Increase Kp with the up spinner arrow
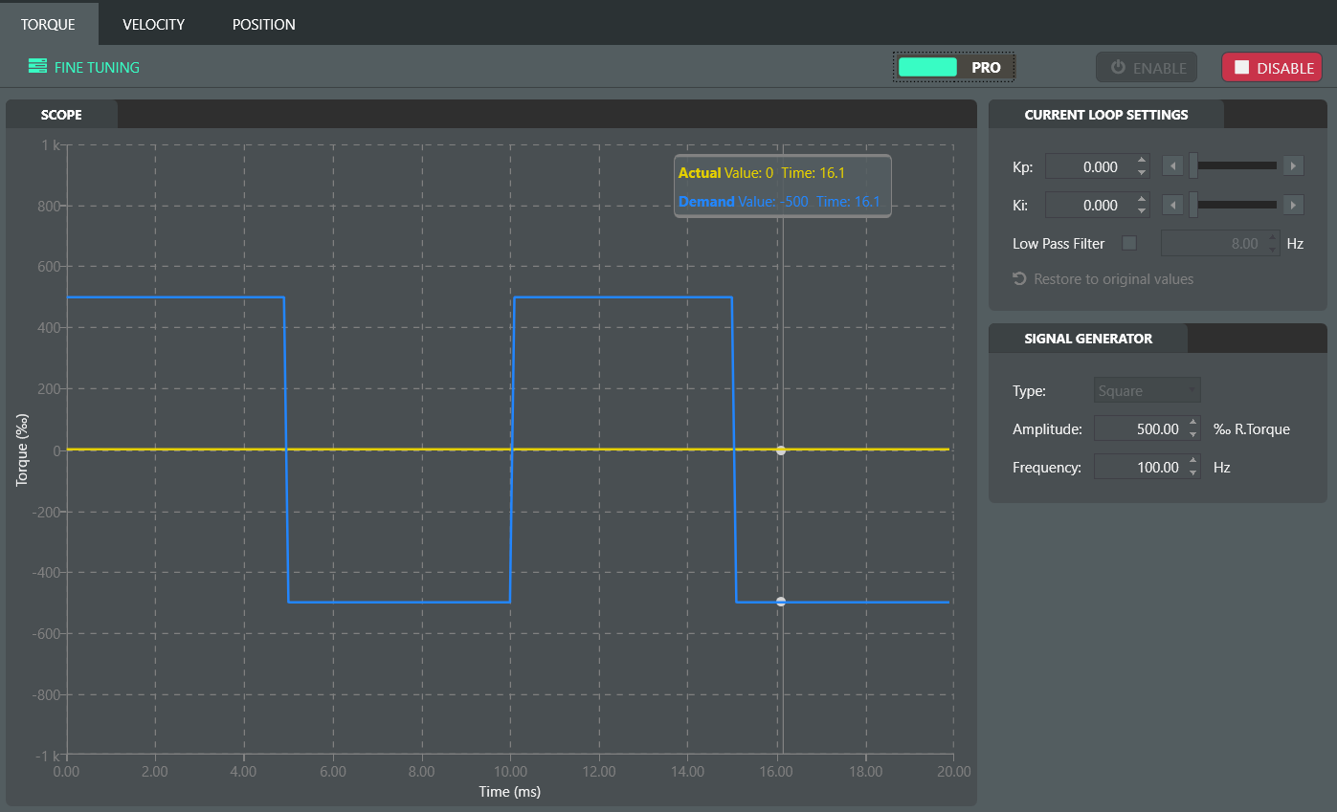 click(1142, 161)
